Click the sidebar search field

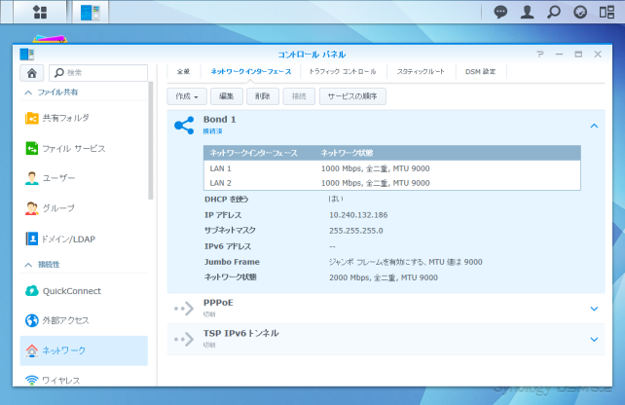tap(98, 73)
